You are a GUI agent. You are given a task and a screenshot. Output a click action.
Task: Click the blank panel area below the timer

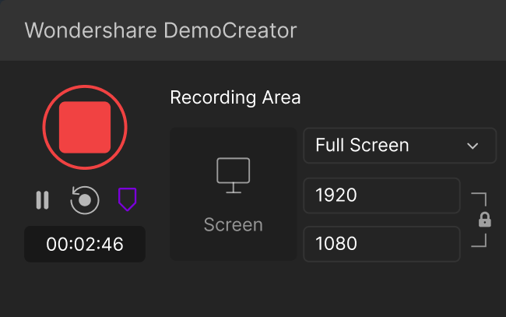tap(85, 288)
